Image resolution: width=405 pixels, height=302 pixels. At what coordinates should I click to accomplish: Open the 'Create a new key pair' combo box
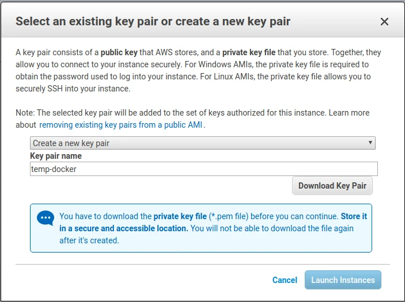point(202,143)
